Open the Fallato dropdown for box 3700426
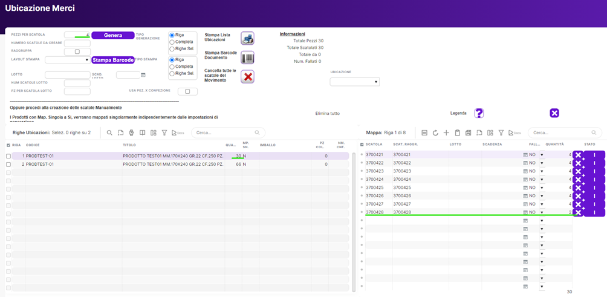The height and width of the screenshot is (297, 607). [x=542, y=196]
